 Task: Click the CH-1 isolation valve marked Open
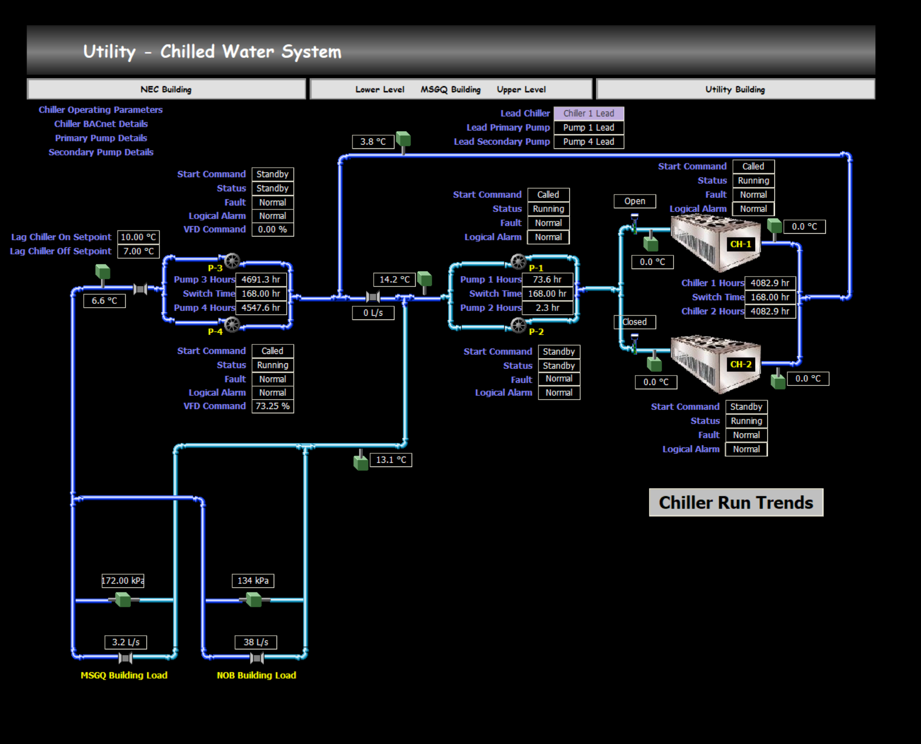[x=634, y=223]
